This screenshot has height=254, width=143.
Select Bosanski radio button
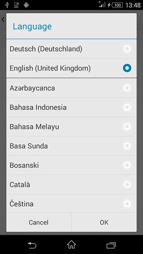click(x=127, y=165)
